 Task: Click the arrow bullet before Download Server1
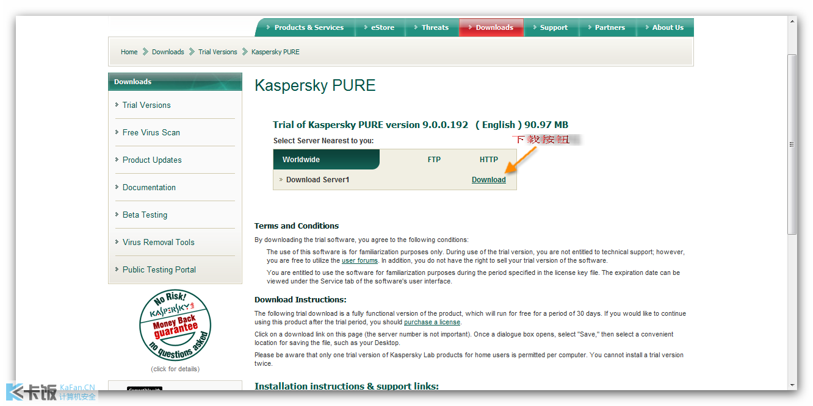point(281,180)
